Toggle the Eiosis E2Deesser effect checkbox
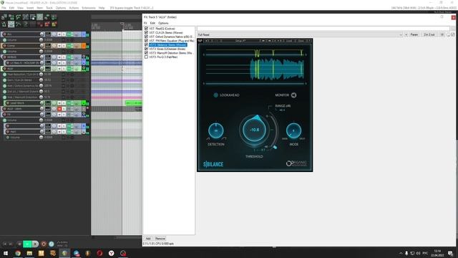458x258 pixels. tap(146, 49)
